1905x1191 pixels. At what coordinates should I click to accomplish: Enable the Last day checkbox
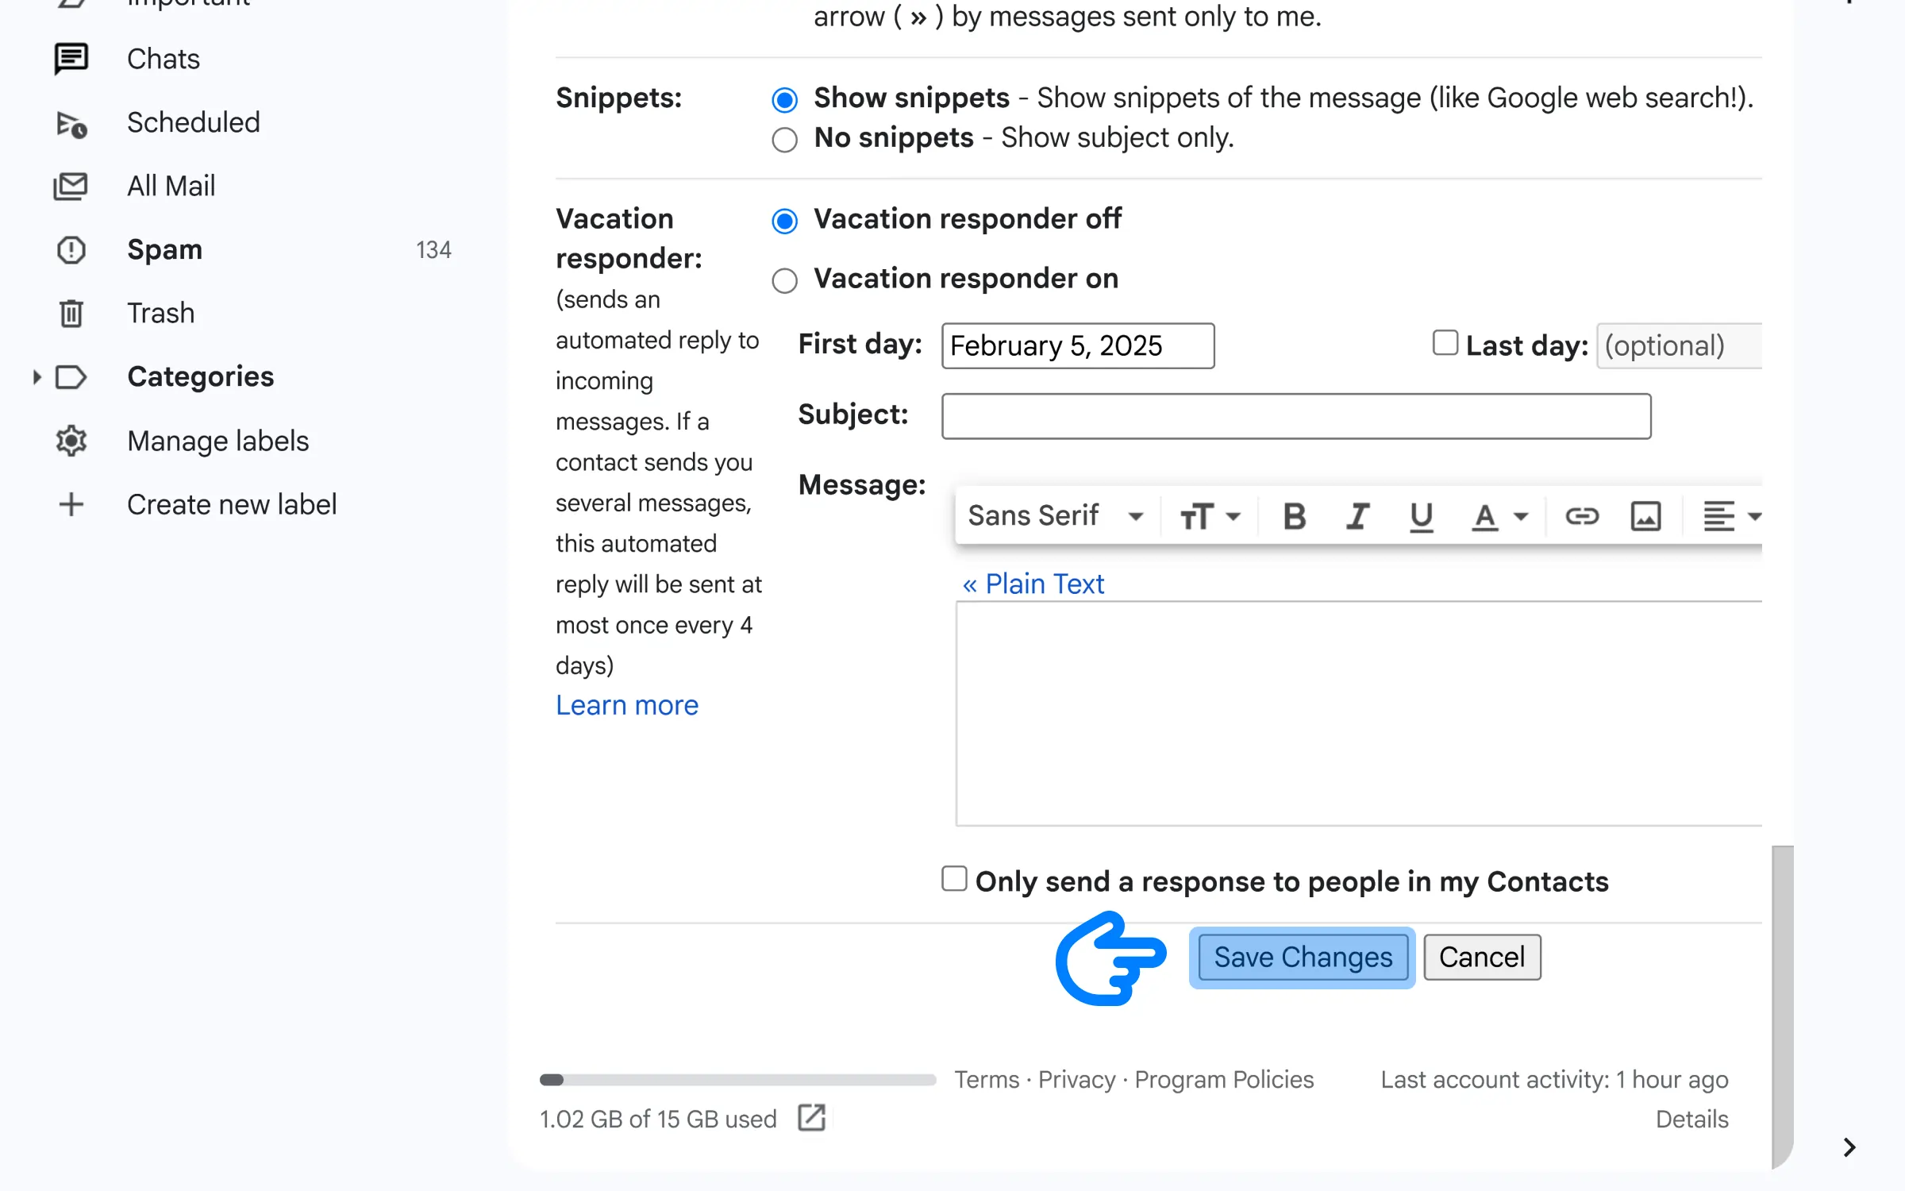(1445, 343)
